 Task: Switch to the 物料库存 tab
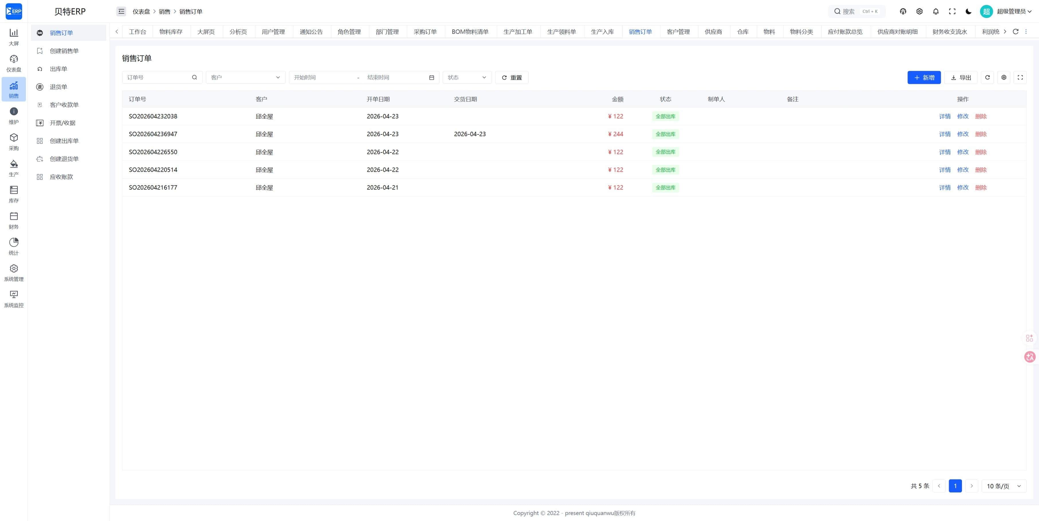coord(171,32)
